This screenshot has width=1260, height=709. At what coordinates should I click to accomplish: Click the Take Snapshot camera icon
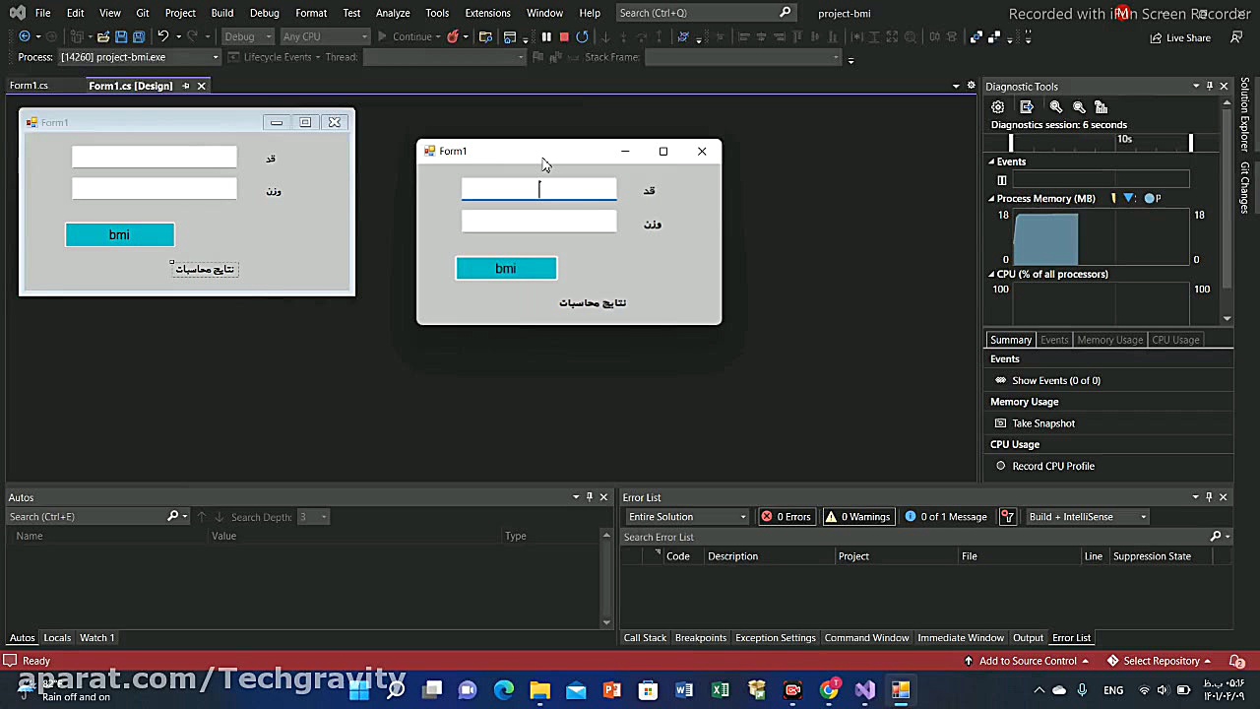(x=1001, y=423)
